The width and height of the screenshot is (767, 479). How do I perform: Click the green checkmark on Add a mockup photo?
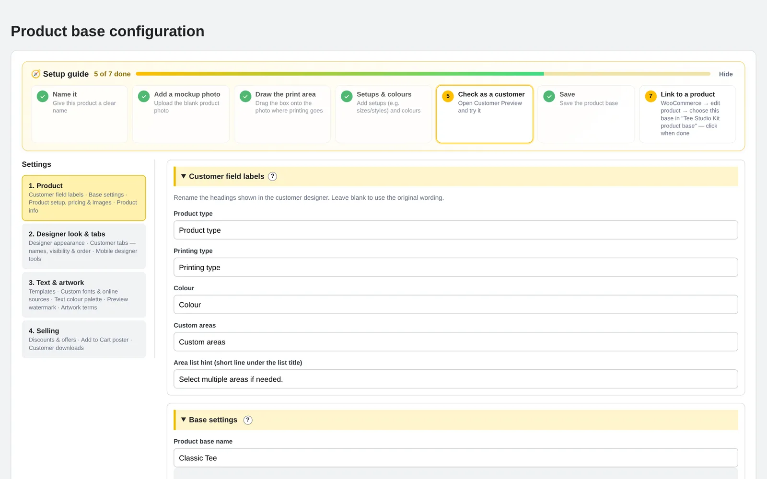click(x=144, y=96)
